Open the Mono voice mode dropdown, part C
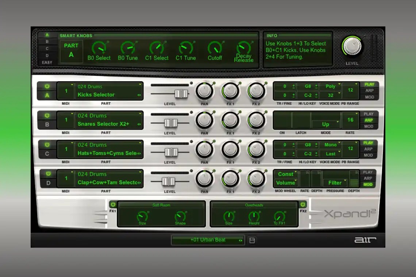The height and width of the screenshot is (277, 416). 331,145
